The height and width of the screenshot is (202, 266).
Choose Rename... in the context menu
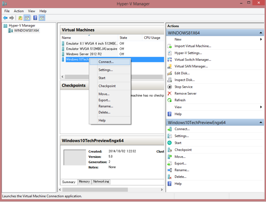(110, 106)
